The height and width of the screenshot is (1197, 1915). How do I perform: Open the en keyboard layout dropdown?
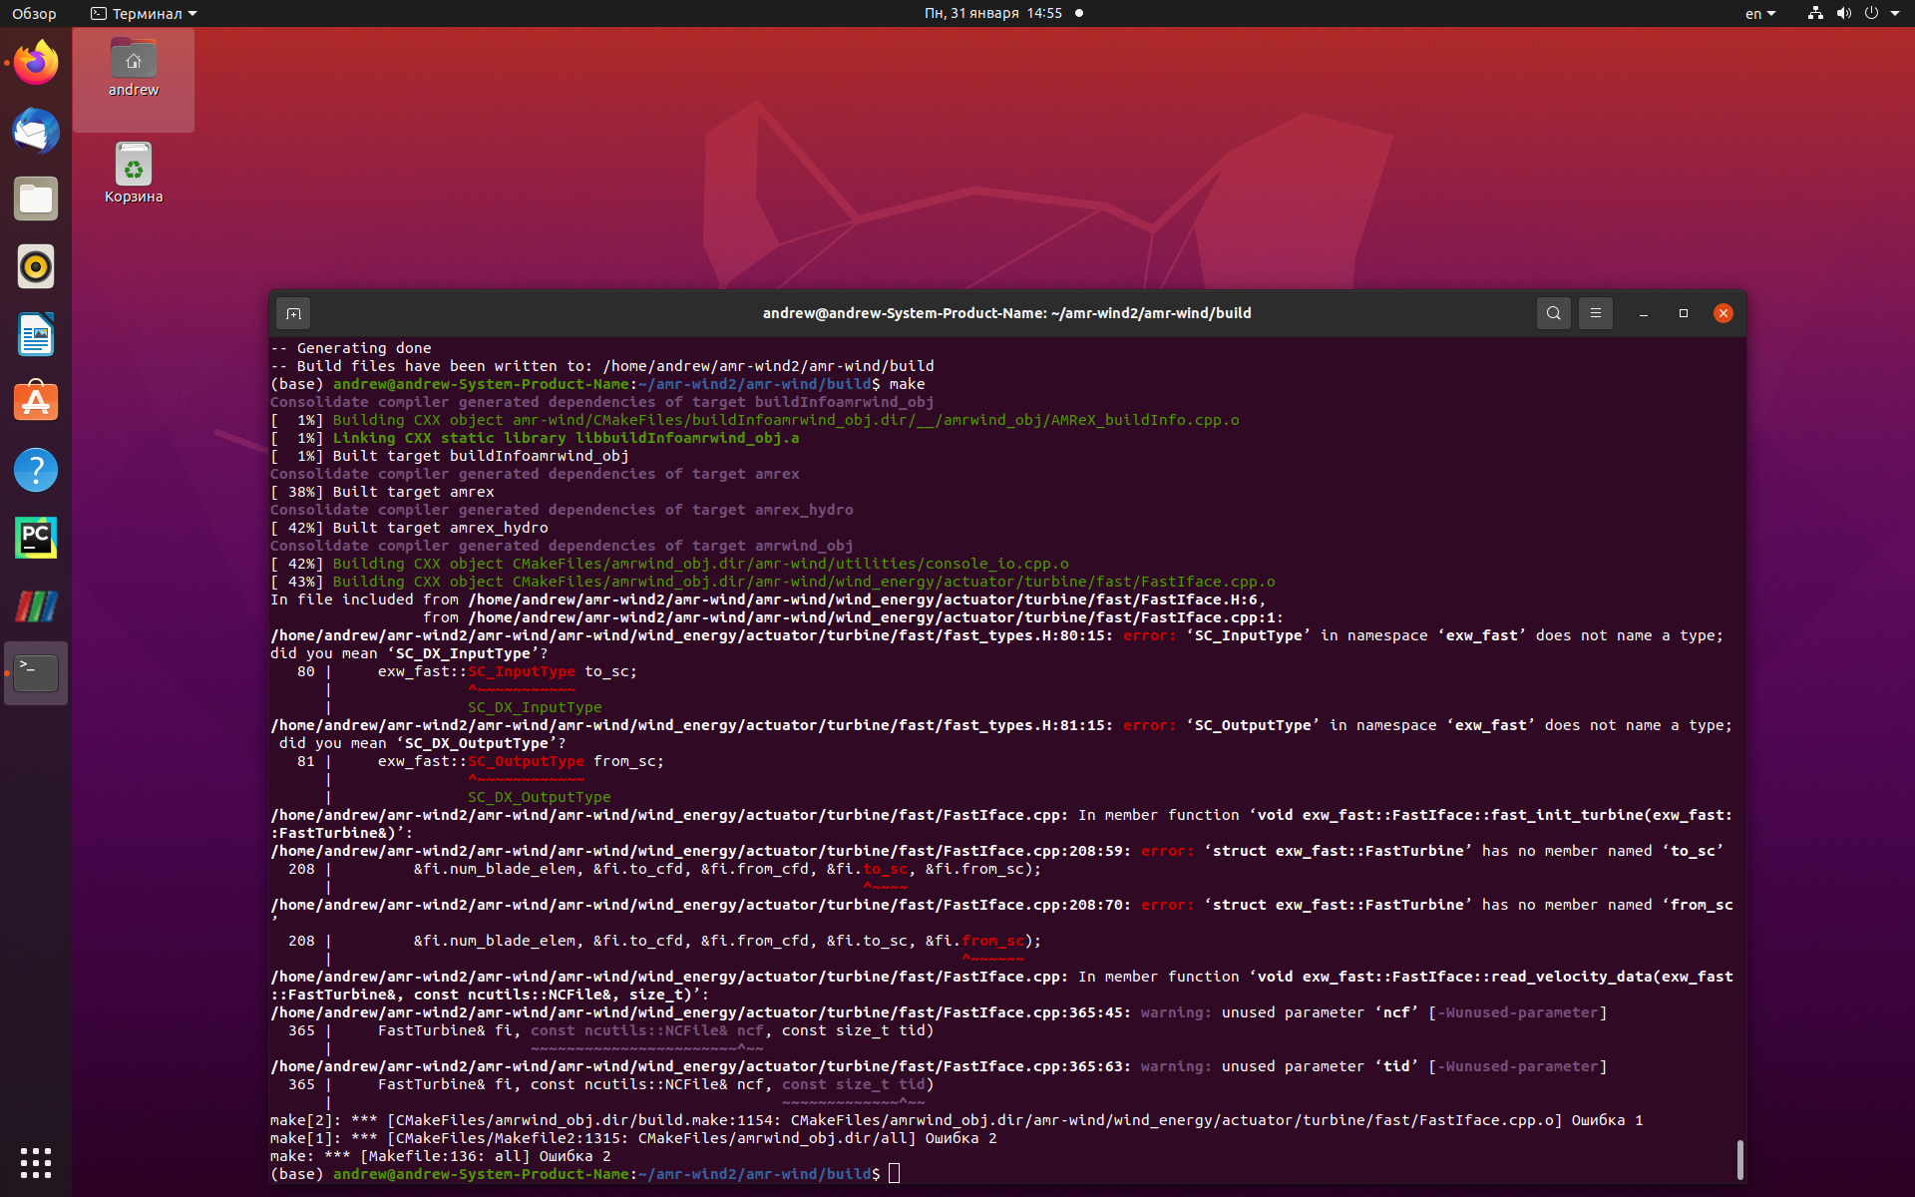click(x=1759, y=13)
